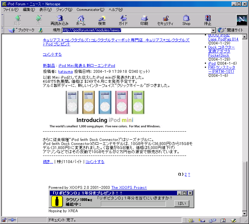249x224 pixels.
Task: Click the silver iPod mini image
Action: (72, 102)
